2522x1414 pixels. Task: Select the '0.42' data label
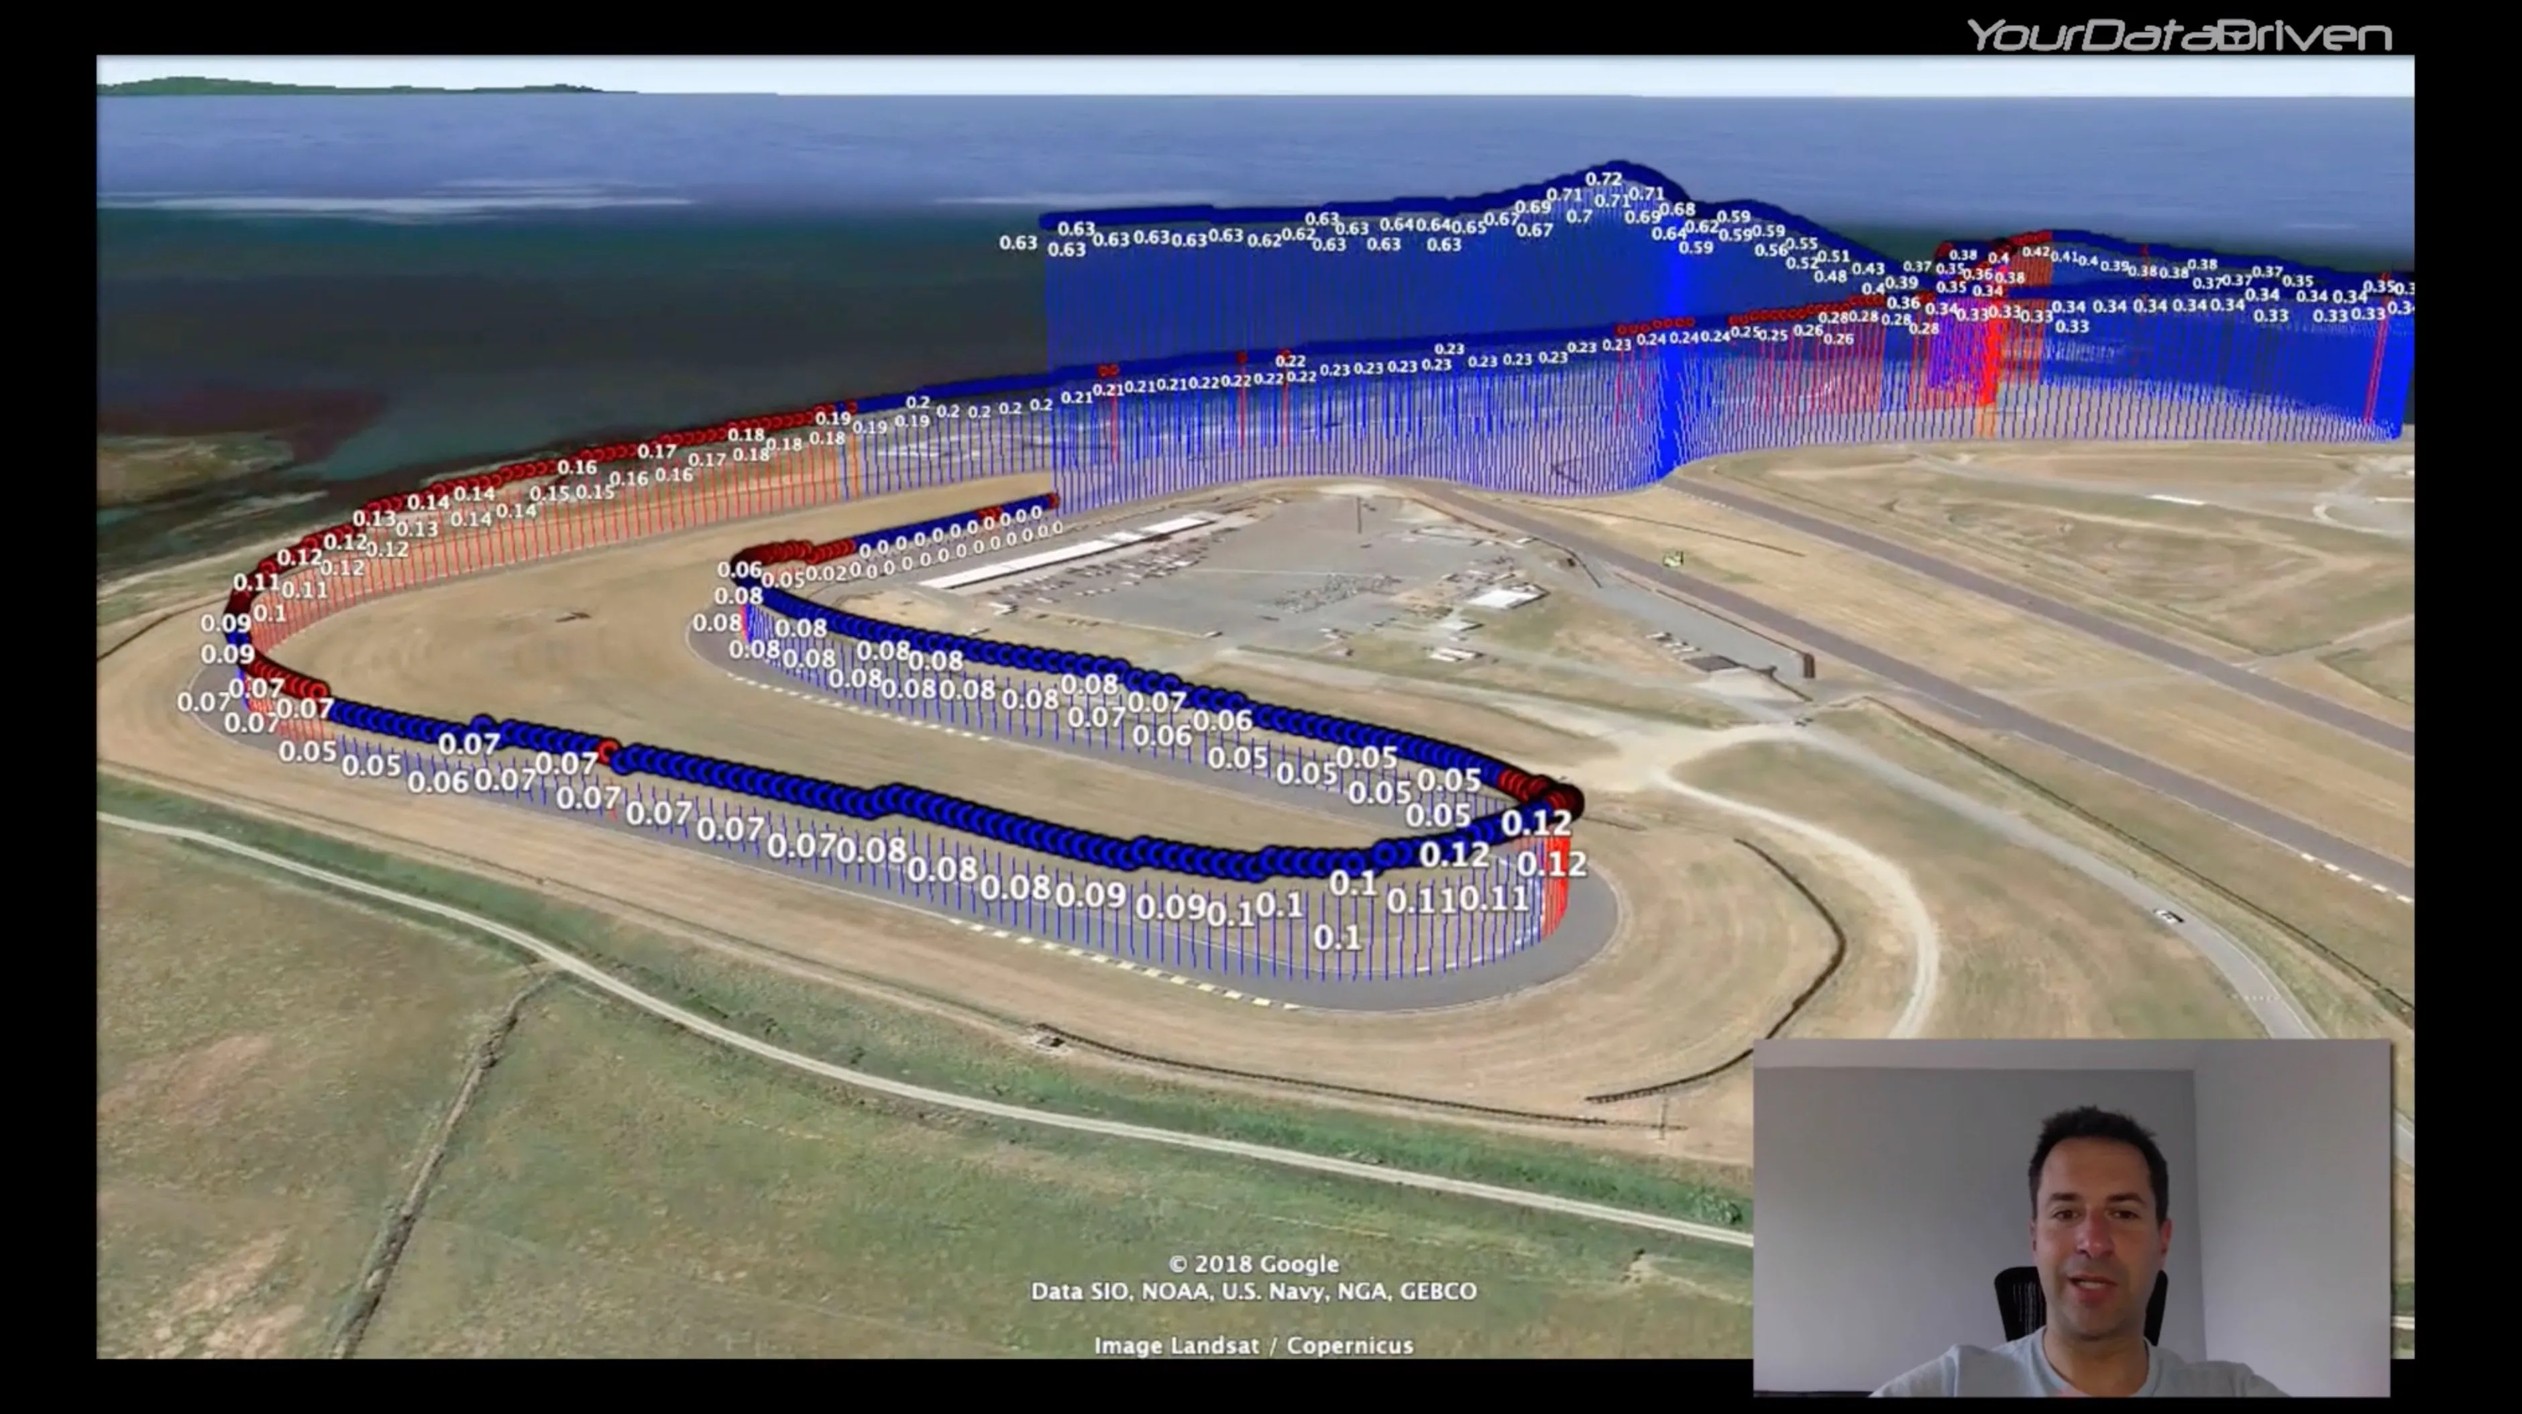[2036, 252]
